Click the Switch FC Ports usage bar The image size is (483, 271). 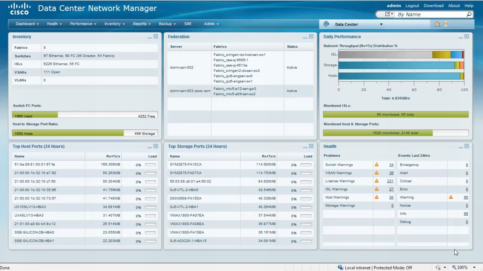(85, 115)
